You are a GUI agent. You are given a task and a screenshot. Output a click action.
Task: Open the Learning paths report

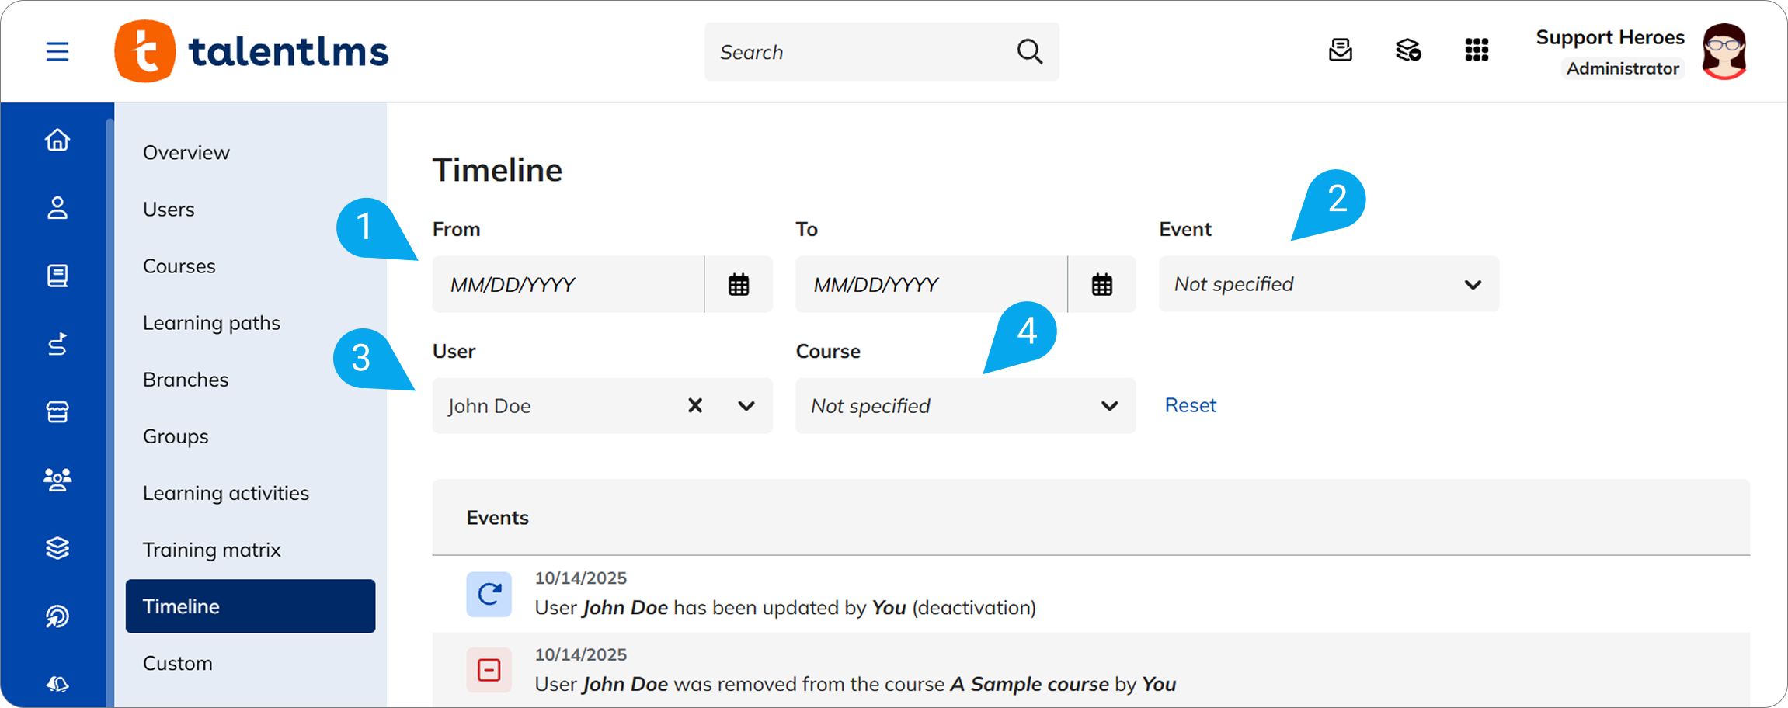pos(211,322)
